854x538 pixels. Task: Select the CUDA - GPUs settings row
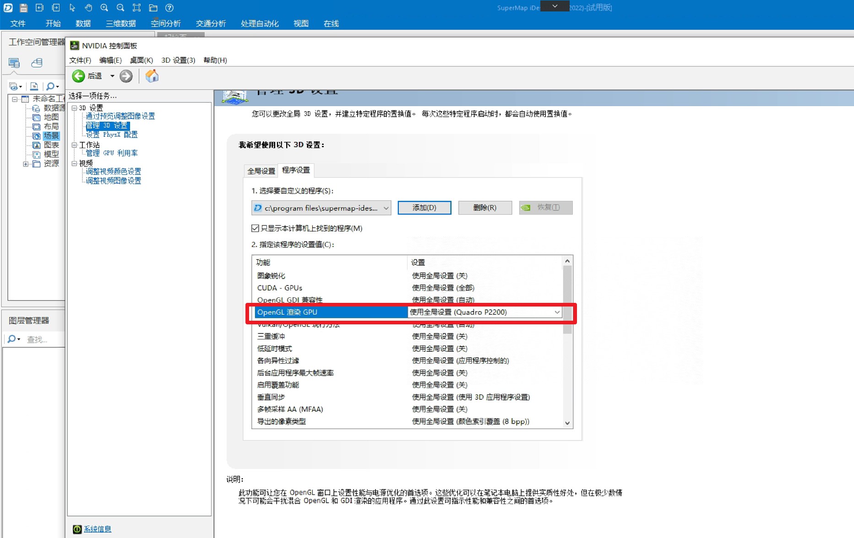407,288
